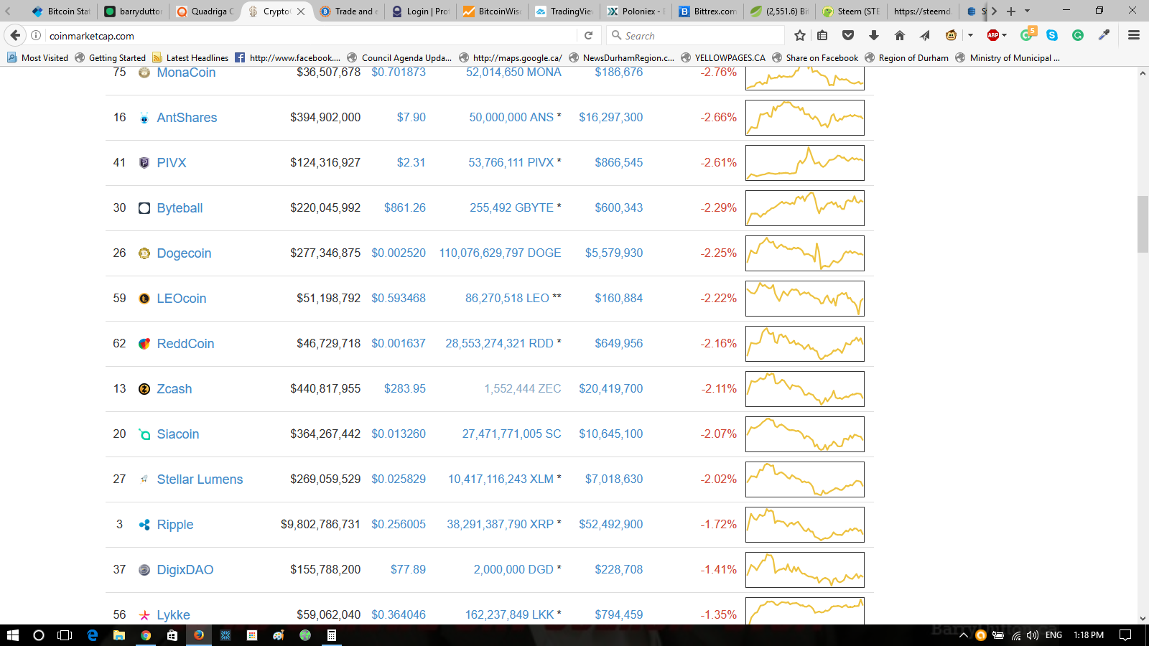Click the LEOcoin coin logo
The width and height of the screenshot is (1149, 646).
(144, 299)
